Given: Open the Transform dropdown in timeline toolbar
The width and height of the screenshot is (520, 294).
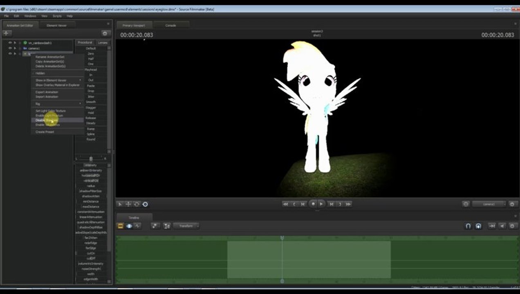Looking at the screenshot, I should click(x=186, y=226).
